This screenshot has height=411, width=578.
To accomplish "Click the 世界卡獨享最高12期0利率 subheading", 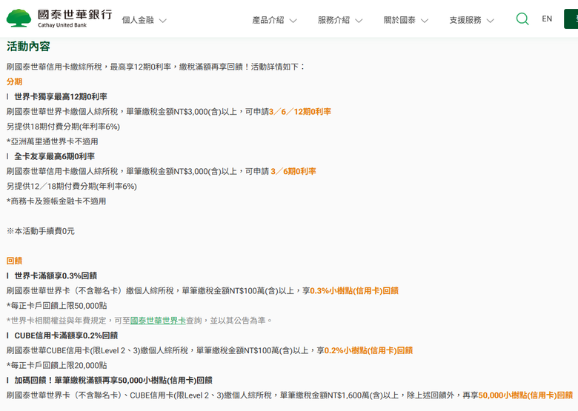I will (61, 97).
